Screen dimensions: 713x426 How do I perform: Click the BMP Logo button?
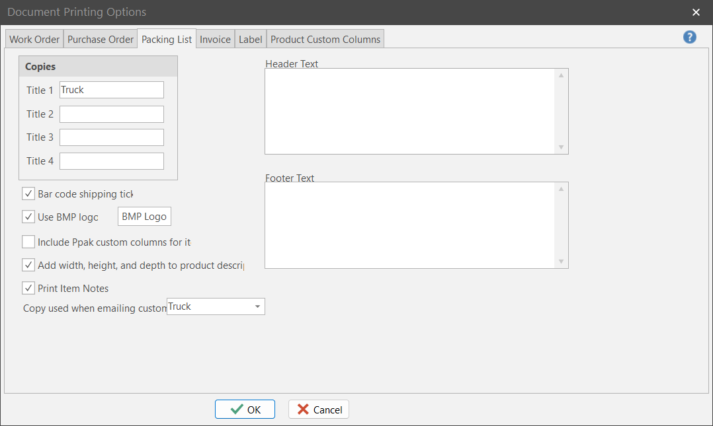(x=144, y=217)
